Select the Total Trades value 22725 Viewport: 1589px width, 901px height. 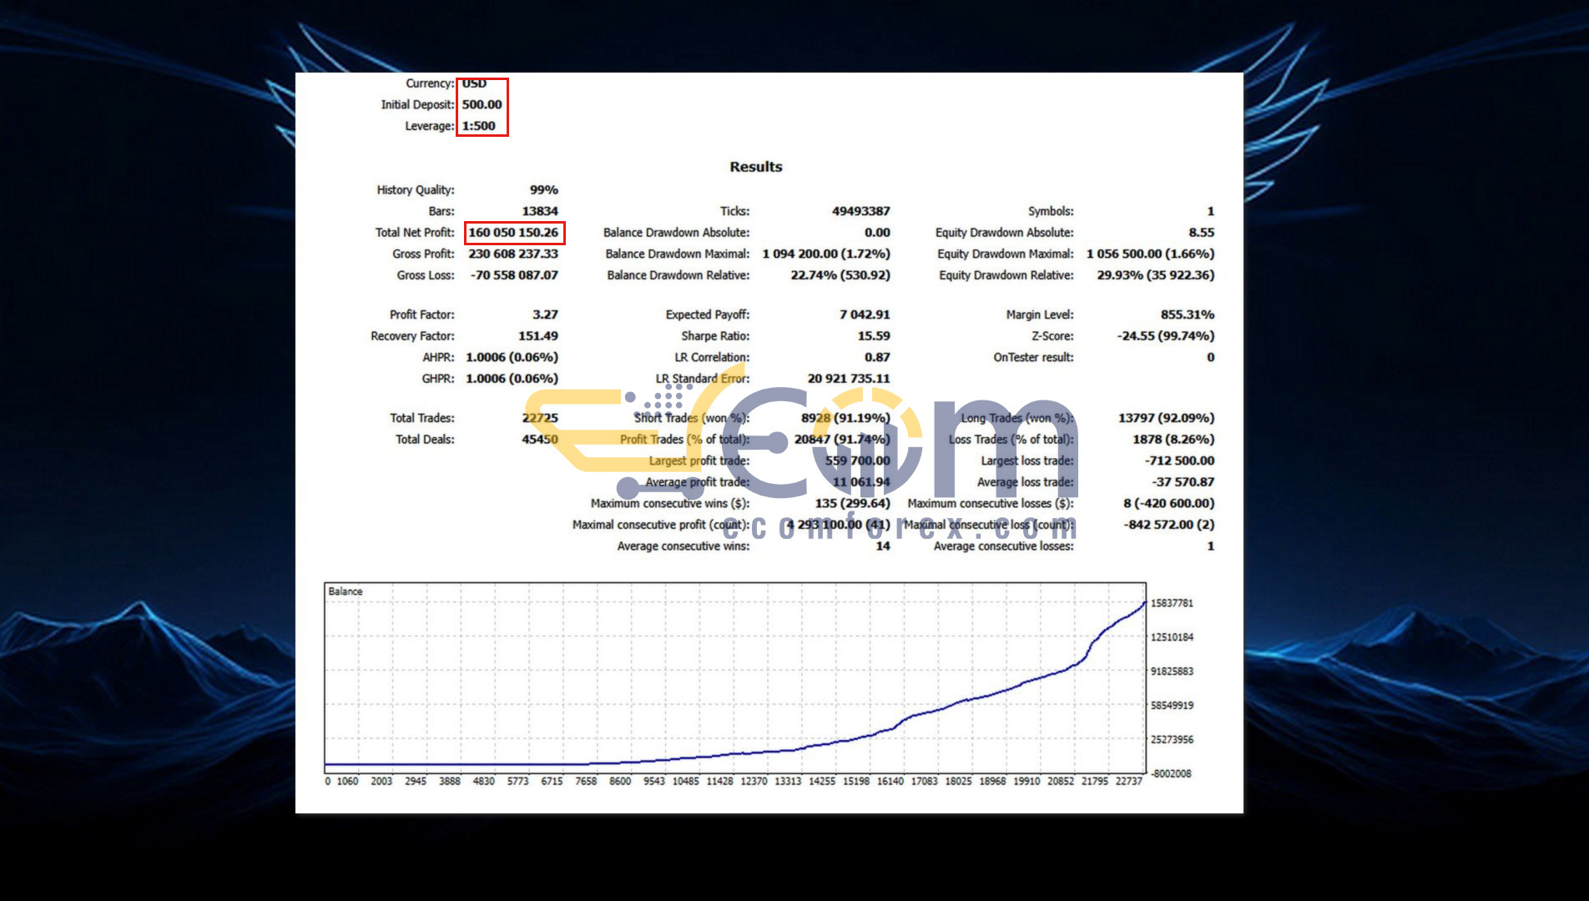coord(540,418)
